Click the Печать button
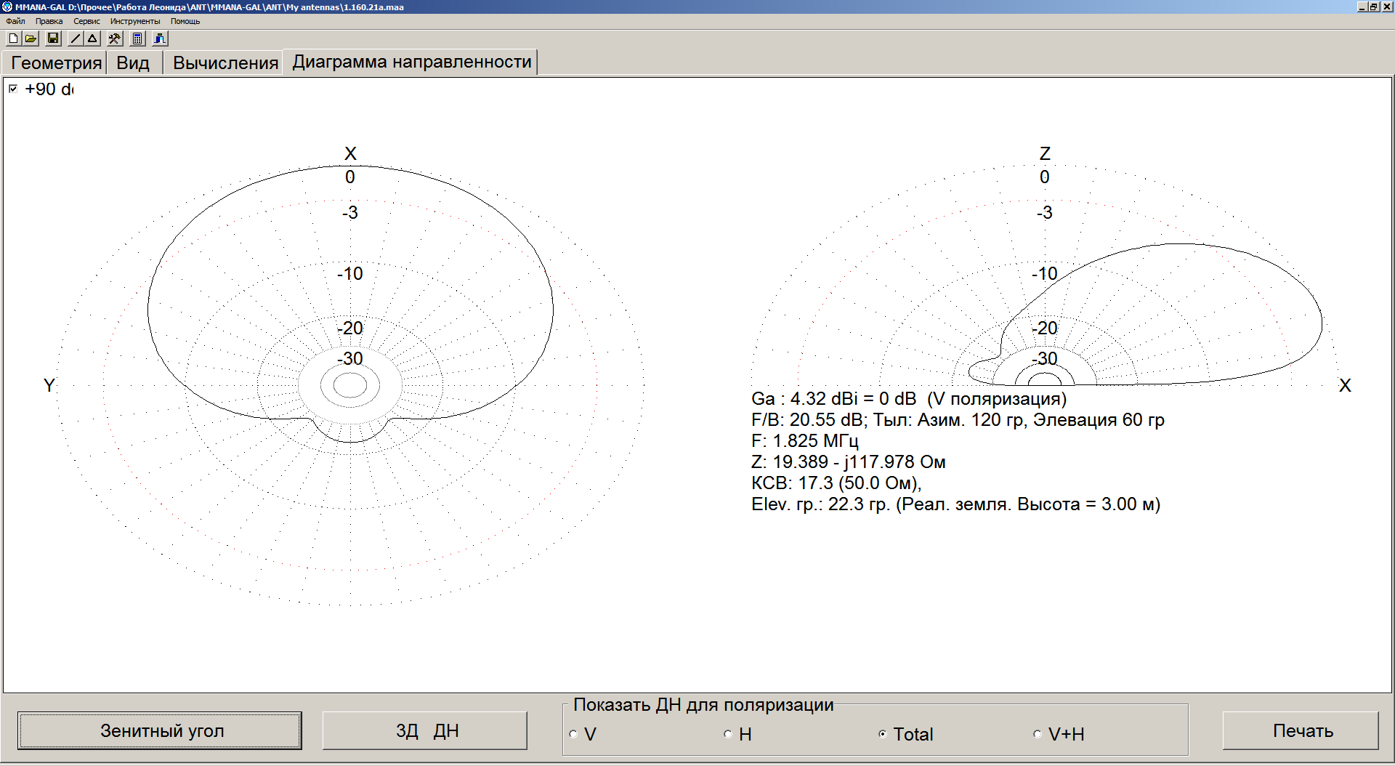 pyautogui.click(x=1302, y=730)
